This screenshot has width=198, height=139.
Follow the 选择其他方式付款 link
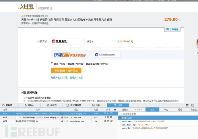pos(59,78)
